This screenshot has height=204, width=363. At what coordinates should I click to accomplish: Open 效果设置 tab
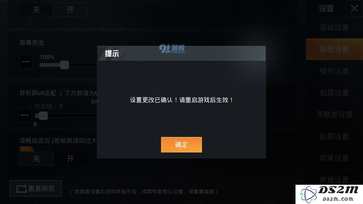pos(334,158)
